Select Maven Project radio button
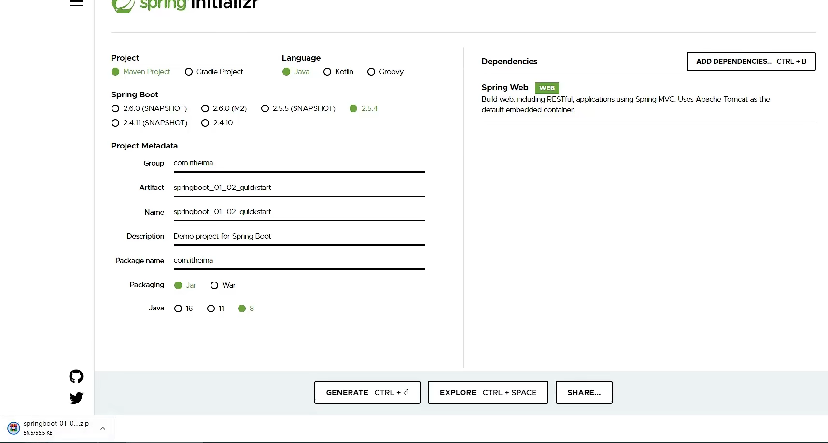This screenshot has width=828, height=443. pyautogui.click(x=141, y=72)
